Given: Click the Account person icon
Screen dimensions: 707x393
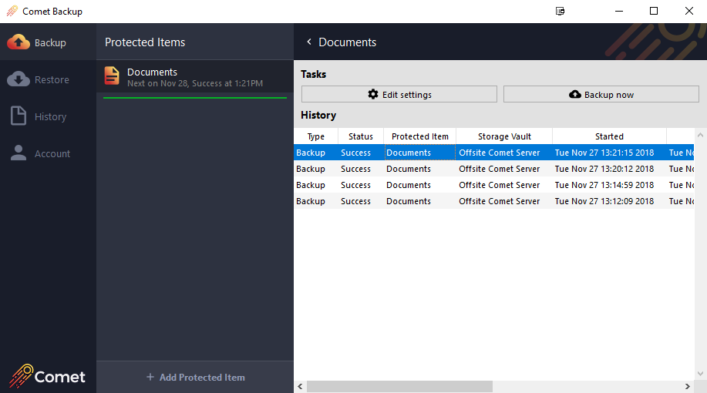Looking at the screenshot, I should [x=19, y=153].
